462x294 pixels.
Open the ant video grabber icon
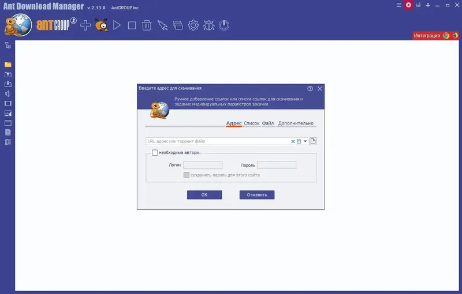(x=102, y=25)
